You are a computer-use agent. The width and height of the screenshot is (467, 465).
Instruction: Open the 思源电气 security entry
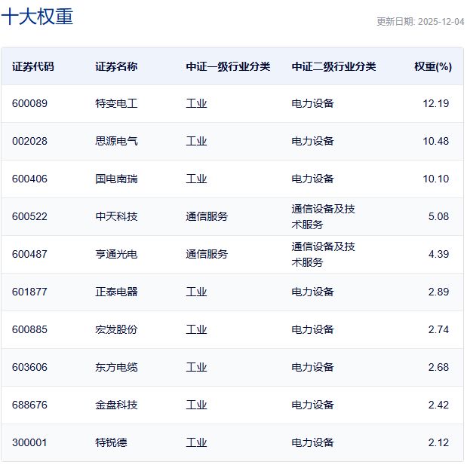116,141
